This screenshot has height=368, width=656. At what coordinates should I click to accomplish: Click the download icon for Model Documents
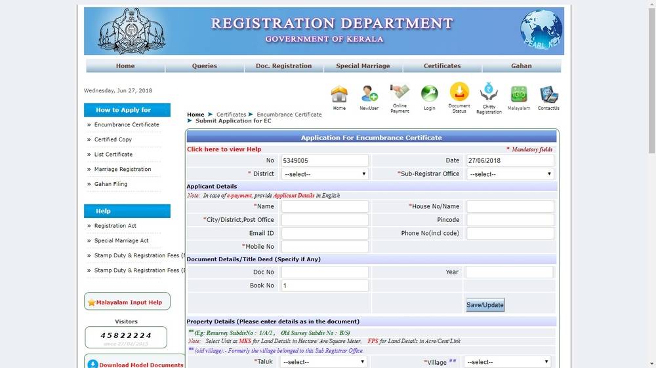click(93, 365)
